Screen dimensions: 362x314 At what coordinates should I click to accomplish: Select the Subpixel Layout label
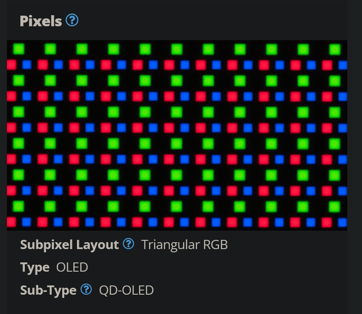(70, 244)
